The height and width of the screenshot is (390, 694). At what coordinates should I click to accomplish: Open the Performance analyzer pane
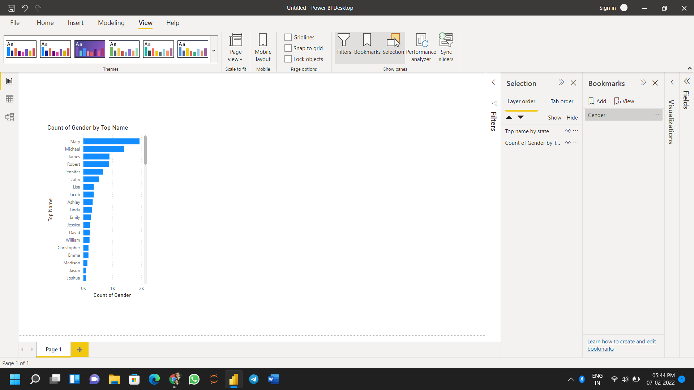click(421, 47)
